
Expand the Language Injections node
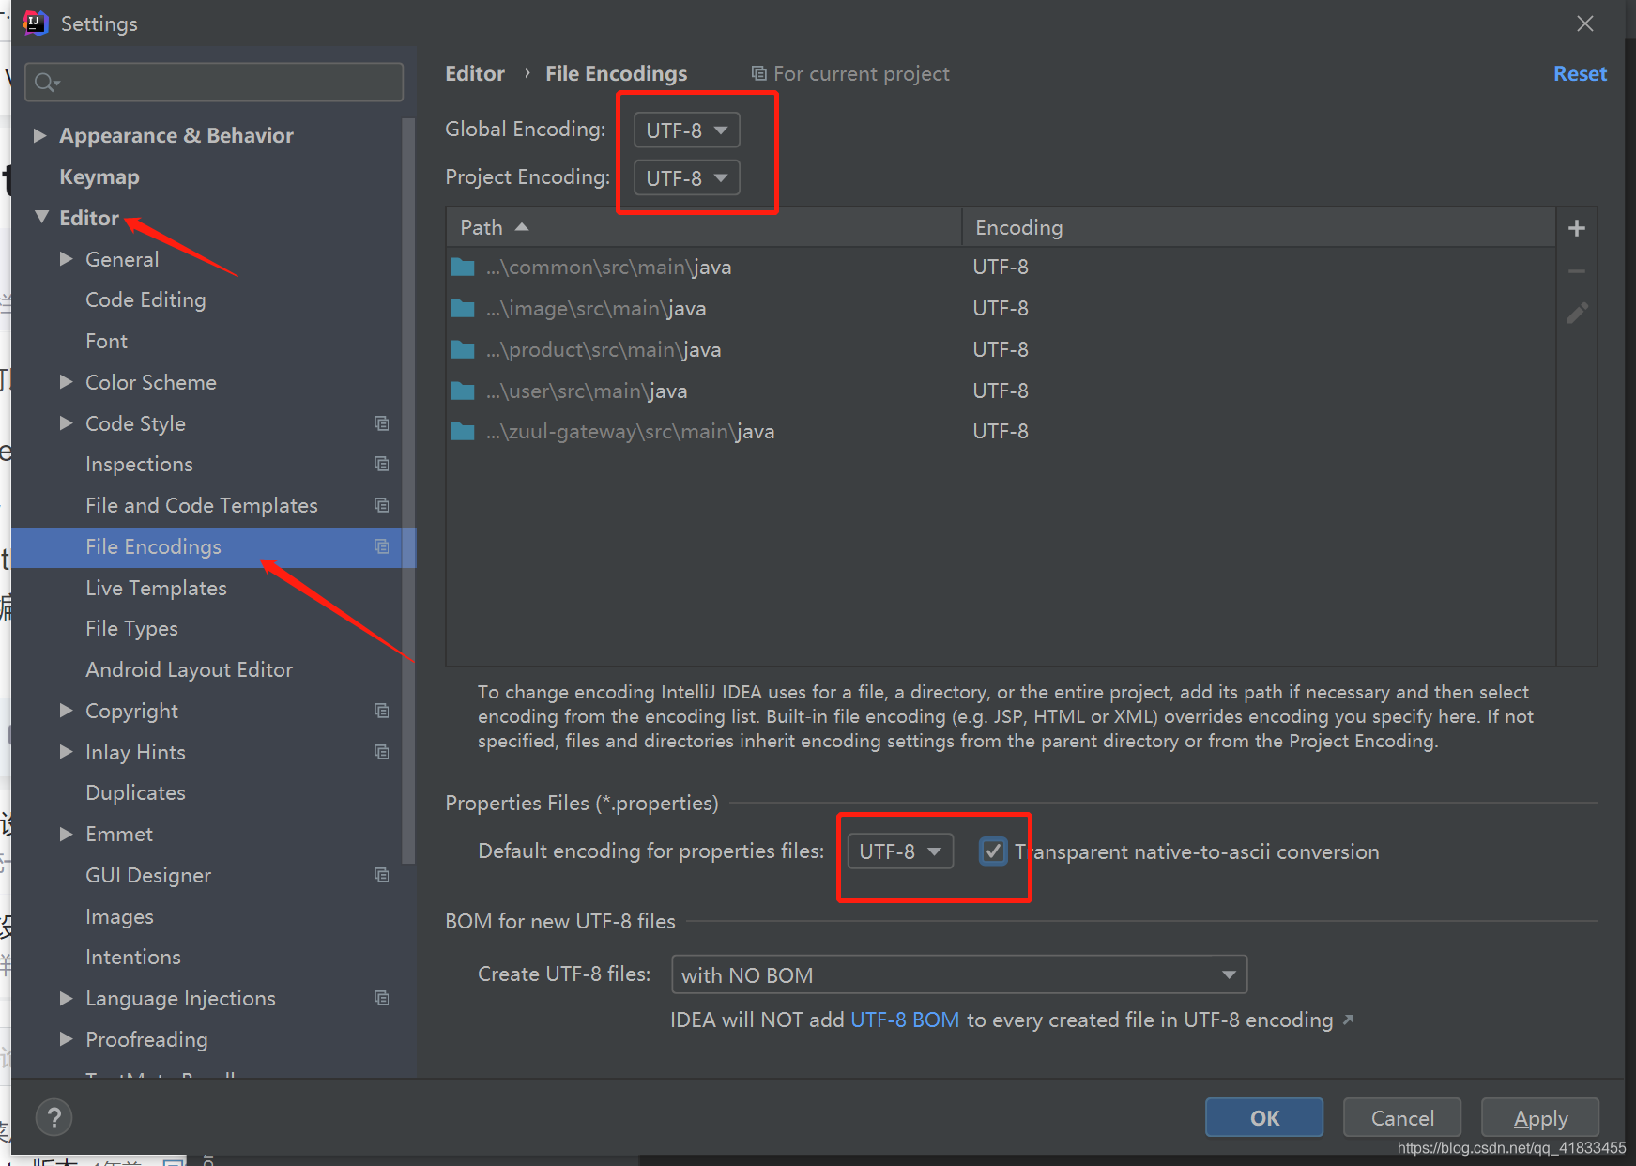[x=67, y=998]
